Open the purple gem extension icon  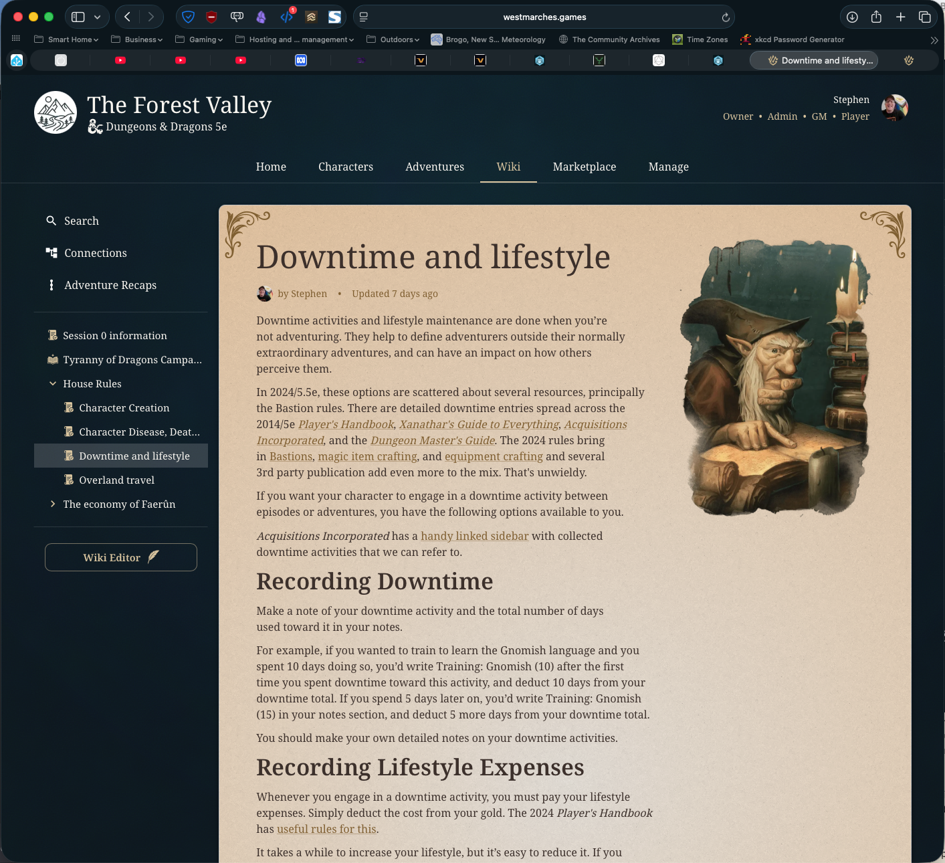pyautogui.click(x=261, y=17)
